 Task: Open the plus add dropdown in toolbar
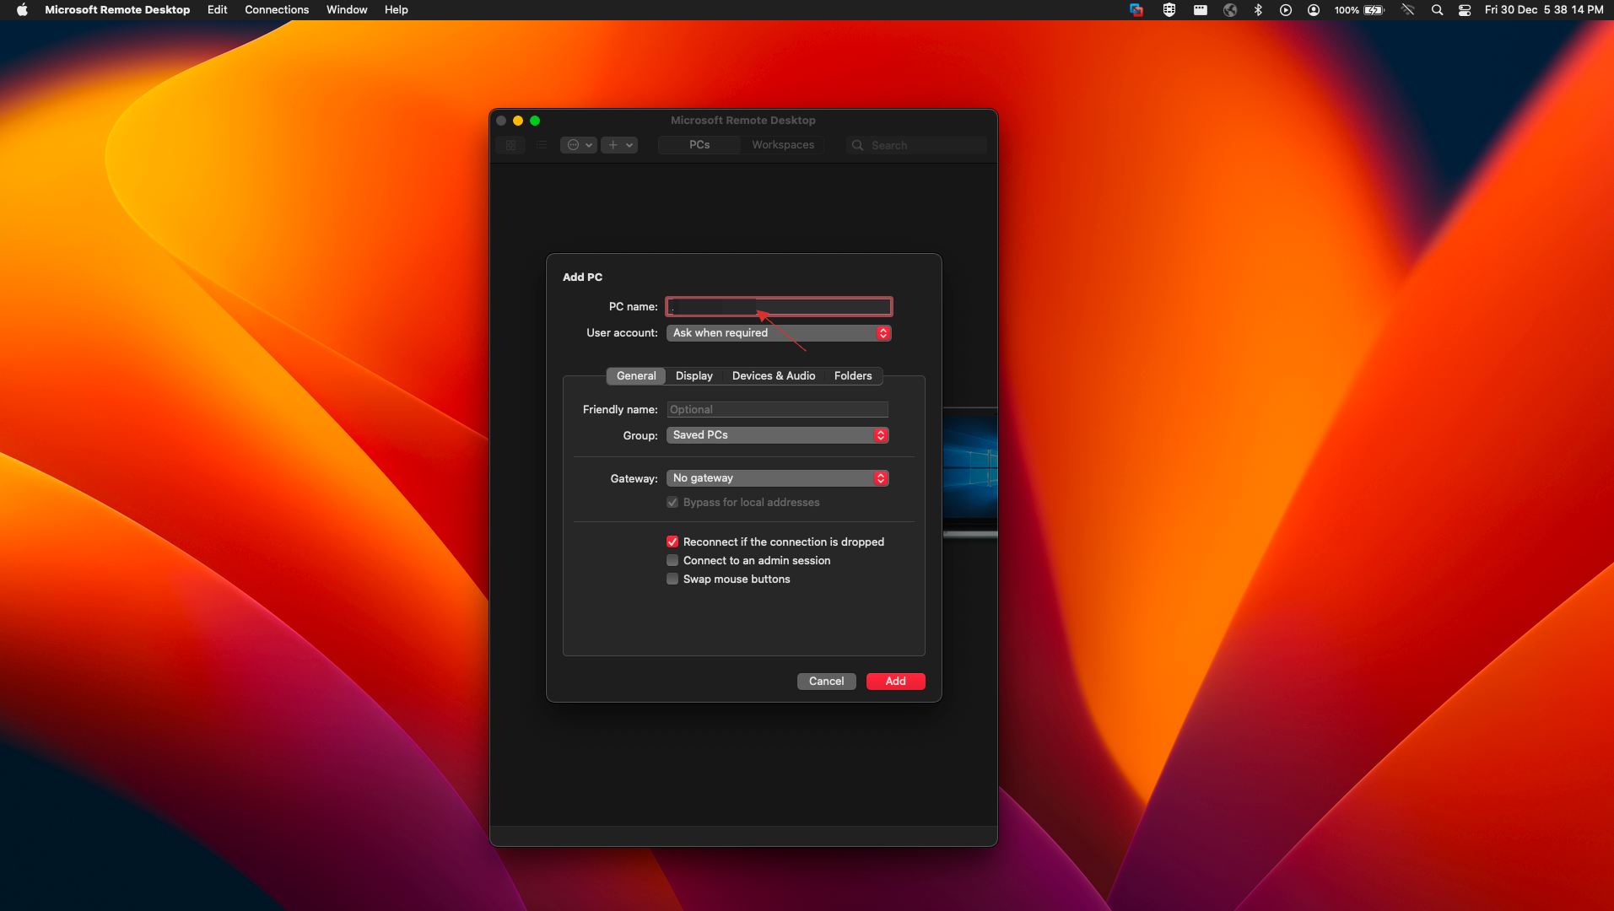[619, 145]
